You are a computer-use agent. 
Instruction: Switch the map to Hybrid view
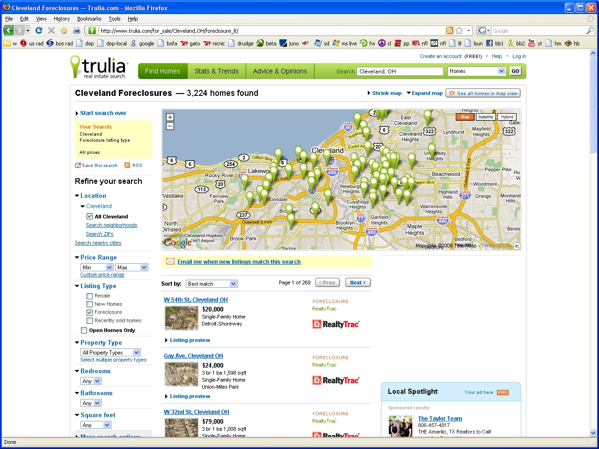(507, 117)
